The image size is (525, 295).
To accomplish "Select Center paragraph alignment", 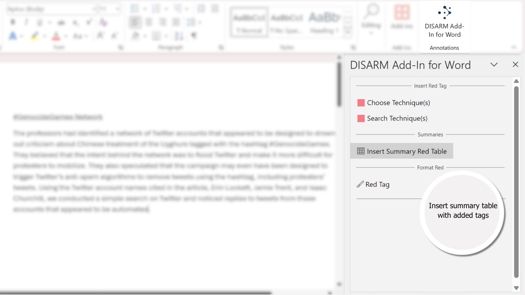I will coord(149,22).
